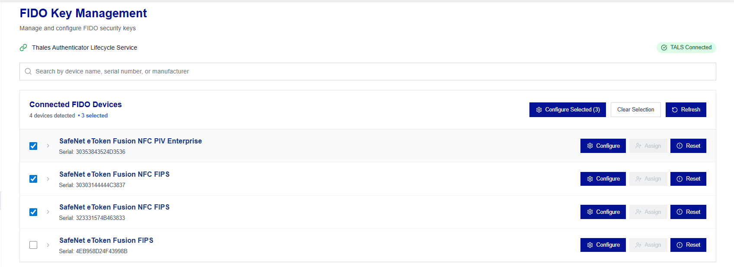The width and height of the screenshot is (734, 267).
Task: Click the TALS Connected checkmark icon
Action: [x=664, y=48]
